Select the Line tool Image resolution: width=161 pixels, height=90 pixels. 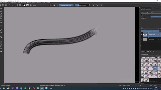1,14
